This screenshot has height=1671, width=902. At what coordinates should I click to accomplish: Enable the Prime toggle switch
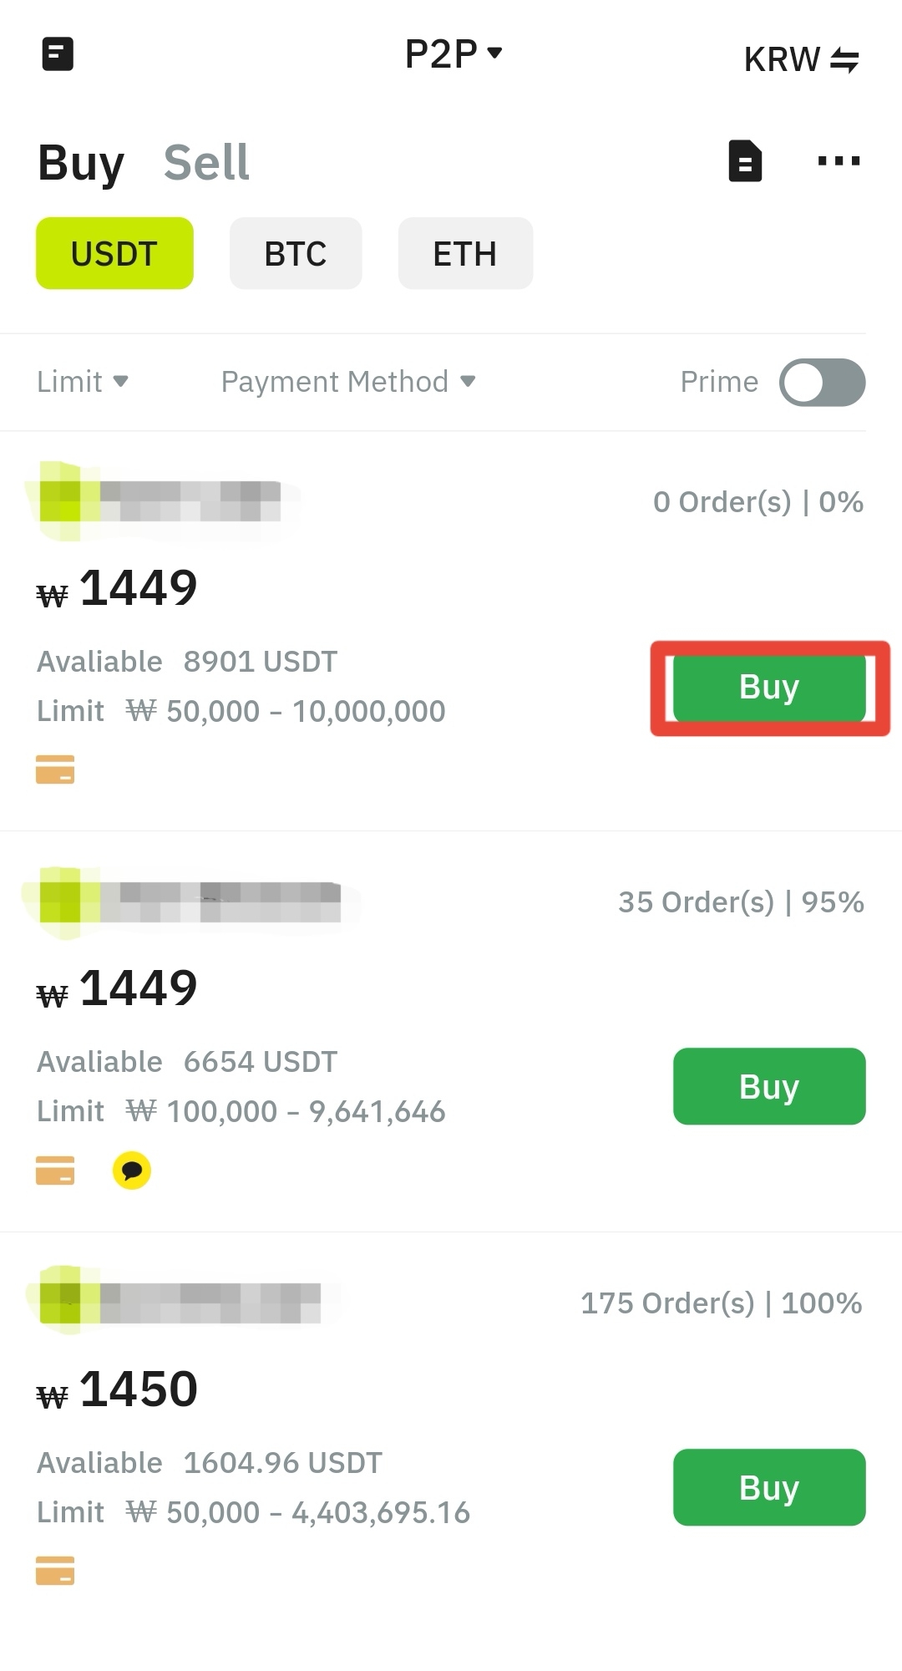pos(822,383)
